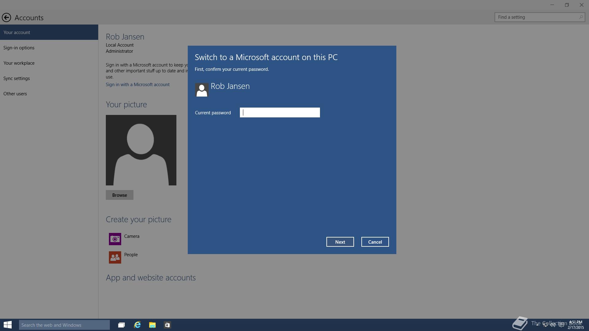Open Sync settings in the sidebar
The width and height of the screenshot is (589, 331).
coord(49,78)
